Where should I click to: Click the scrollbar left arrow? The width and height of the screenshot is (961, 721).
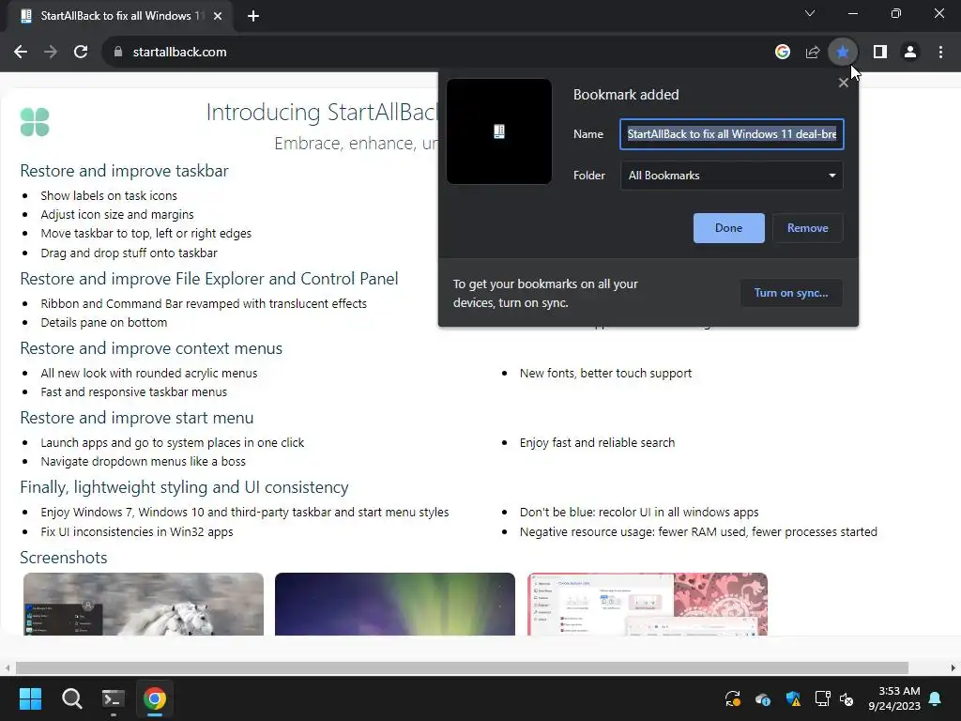(8, 667)
